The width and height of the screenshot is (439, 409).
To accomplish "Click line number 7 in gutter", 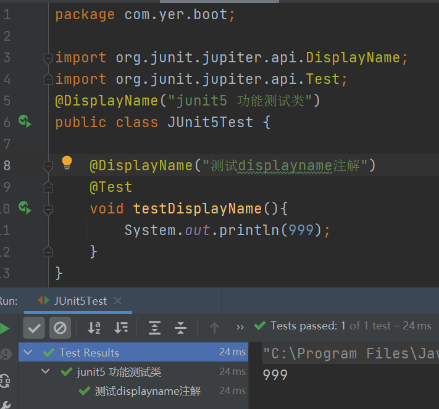I will pyautogui.click(x=7, y=144).
